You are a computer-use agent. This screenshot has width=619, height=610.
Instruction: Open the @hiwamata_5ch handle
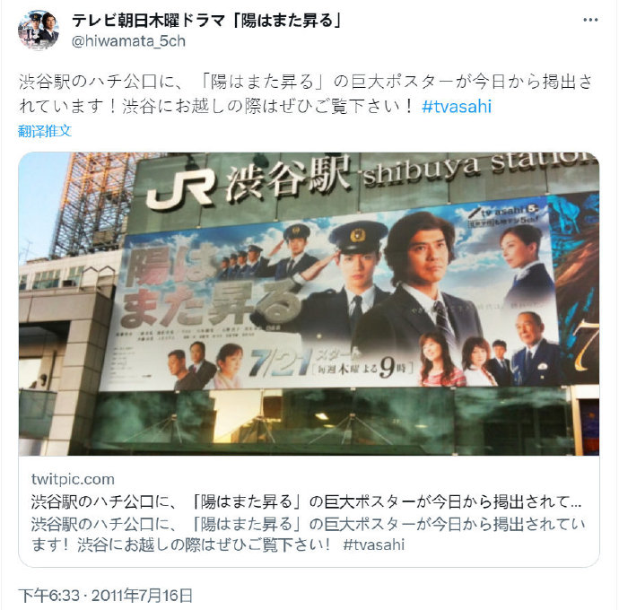coord(128,41)
